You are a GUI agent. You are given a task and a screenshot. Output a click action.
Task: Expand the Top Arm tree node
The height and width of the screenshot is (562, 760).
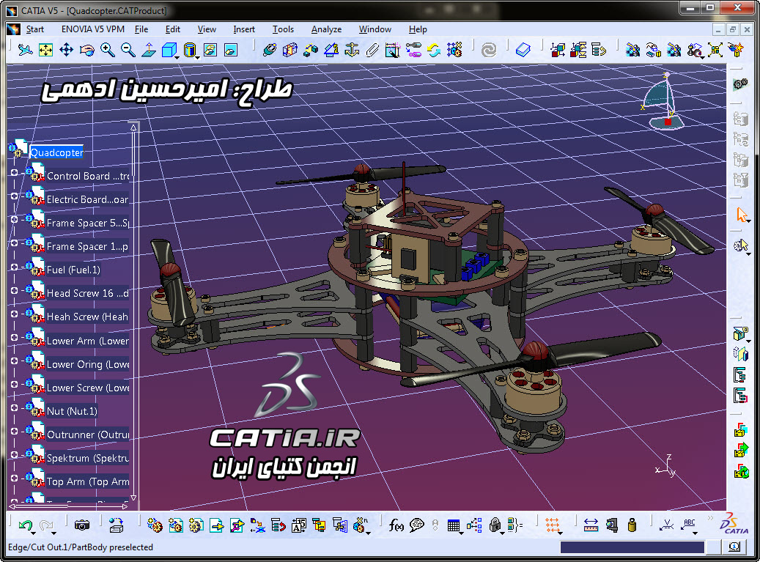[x=14, y=478]
